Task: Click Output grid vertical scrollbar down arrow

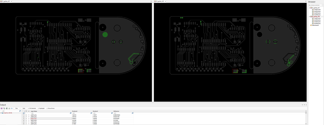Action: pyautogui.click(x=306, y=124)
